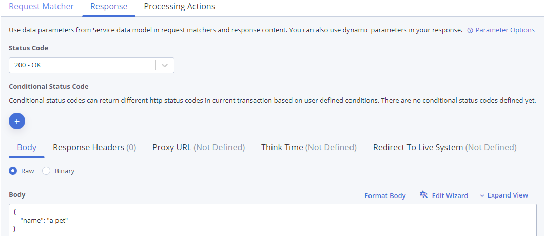Screen dimensions: 544x236
Task: Select the Response tab
Action: point(109,7)
